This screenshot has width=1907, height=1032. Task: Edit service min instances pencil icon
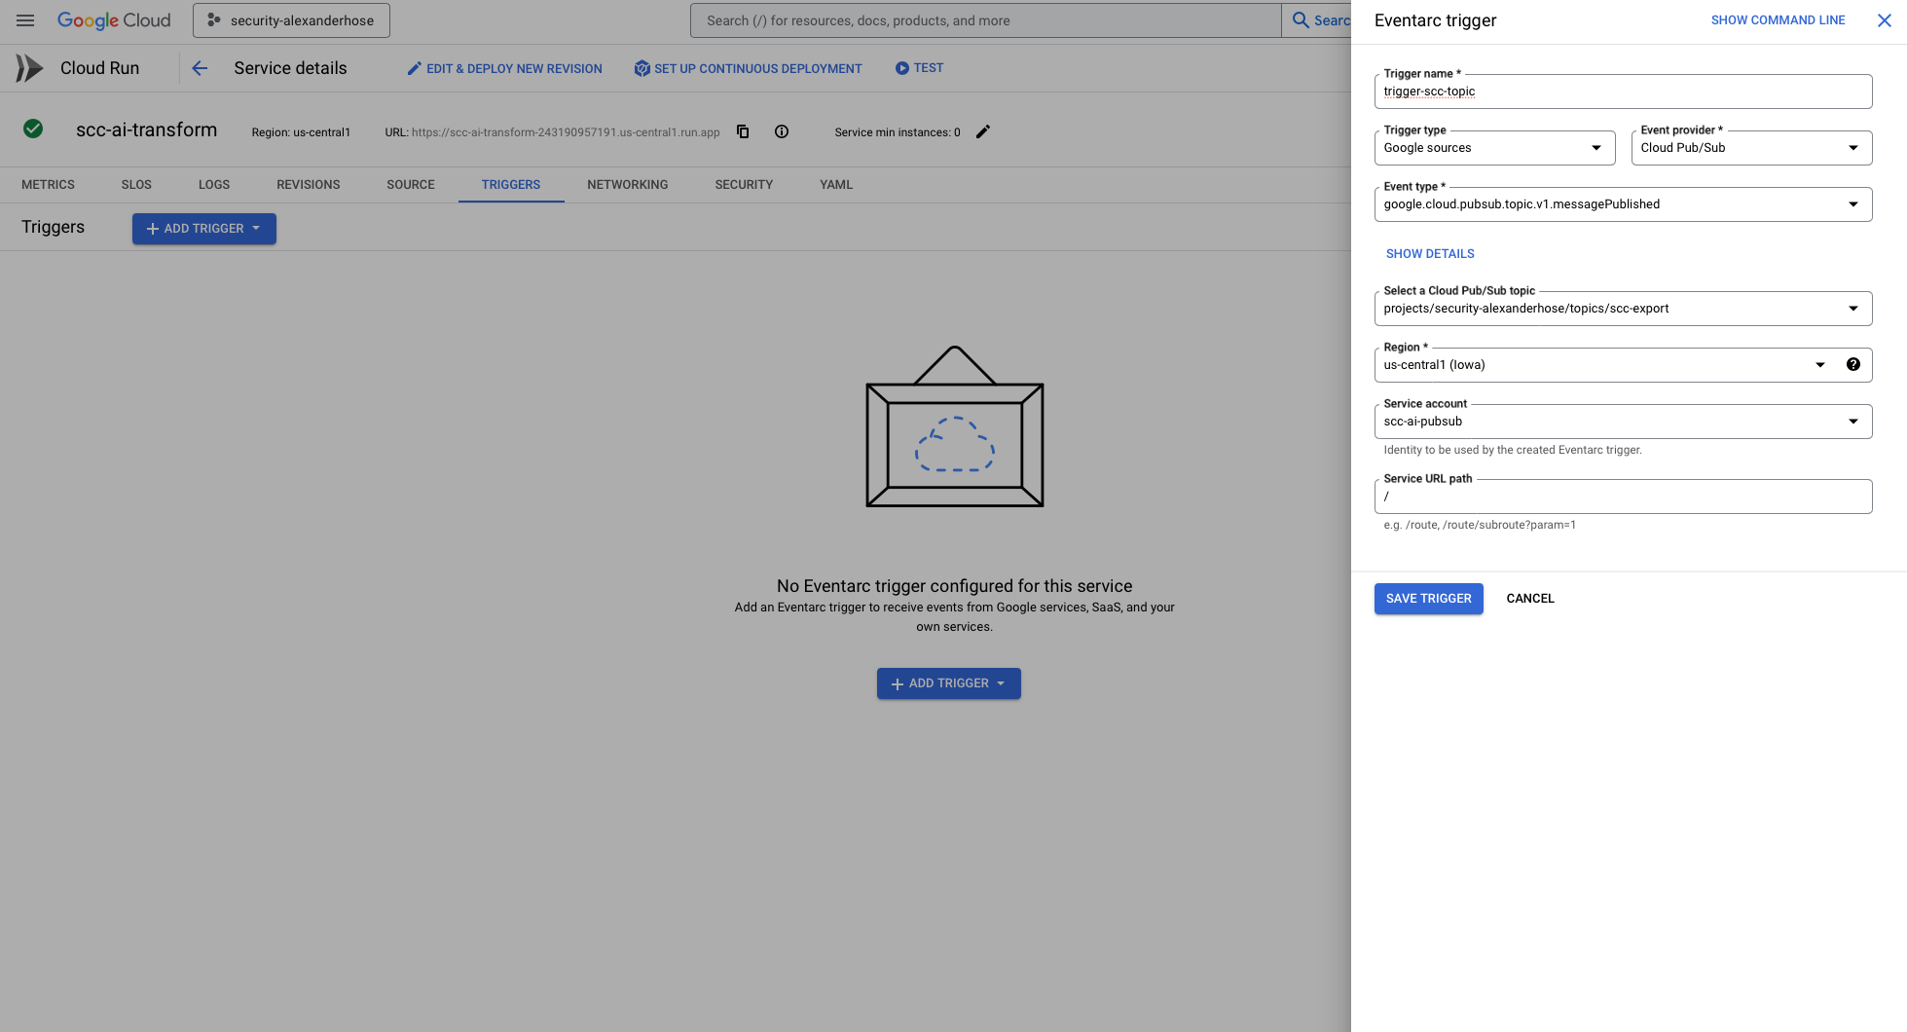983,131
